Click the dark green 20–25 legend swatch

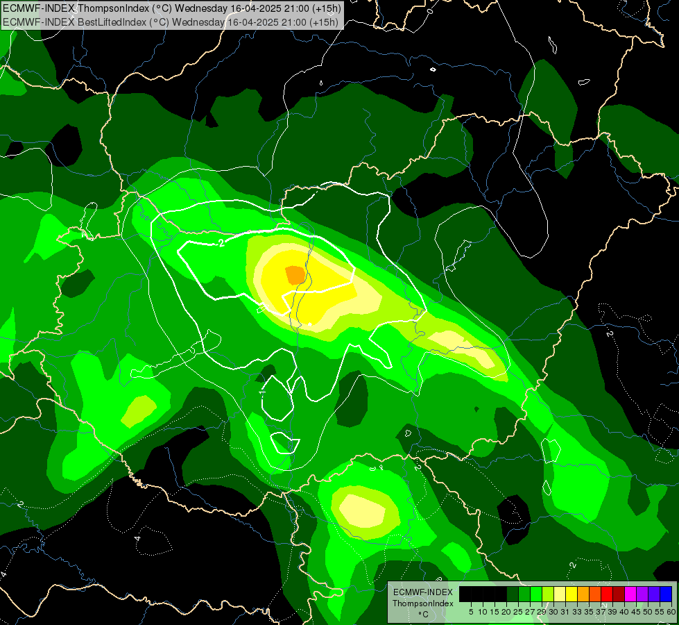click(513, 594)
